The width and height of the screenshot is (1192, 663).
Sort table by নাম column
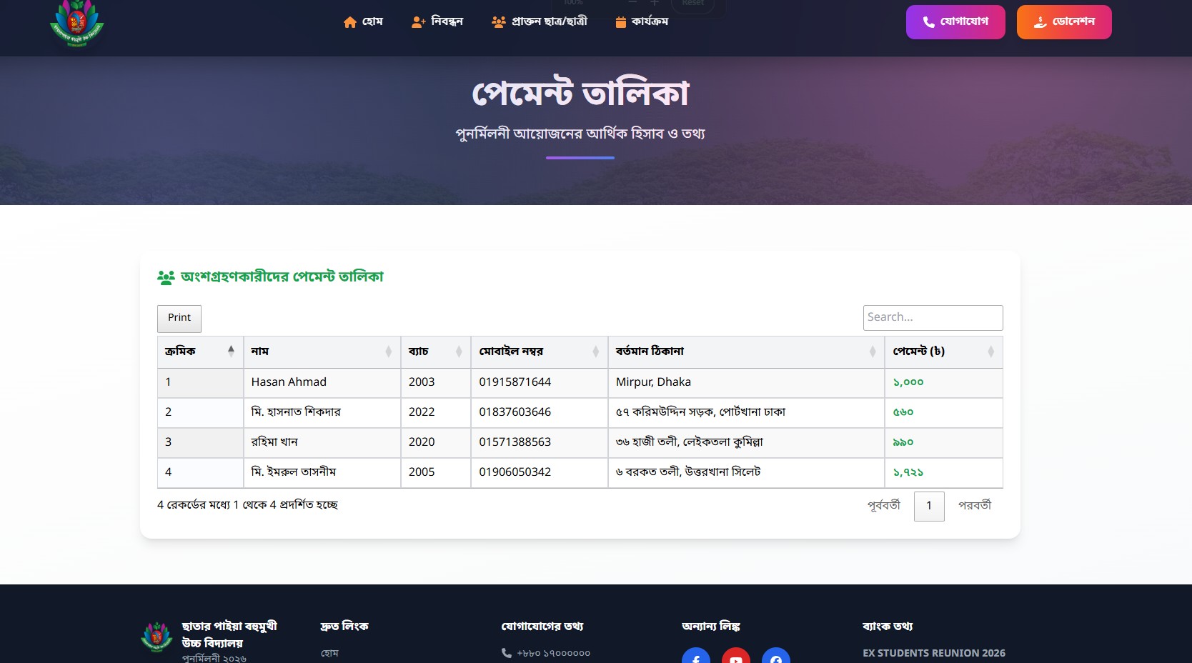322,352
